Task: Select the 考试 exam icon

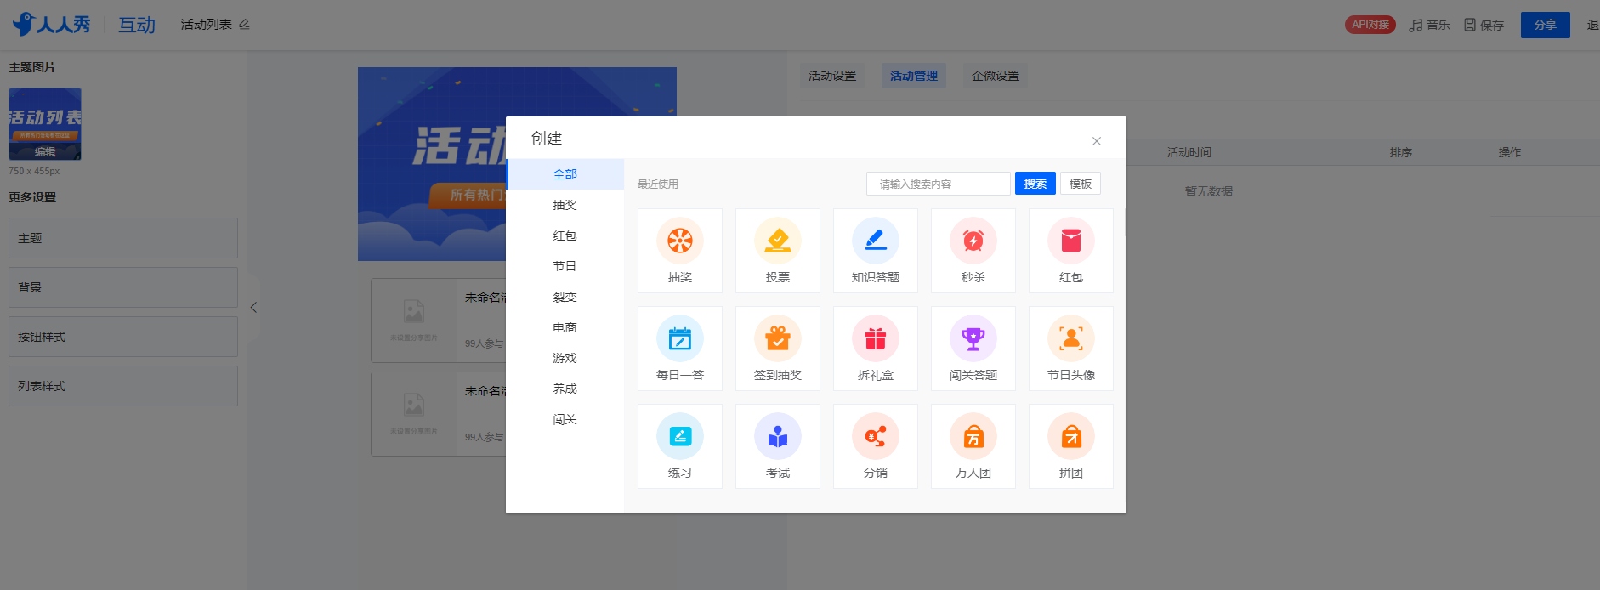Action: tap(778, 436)
